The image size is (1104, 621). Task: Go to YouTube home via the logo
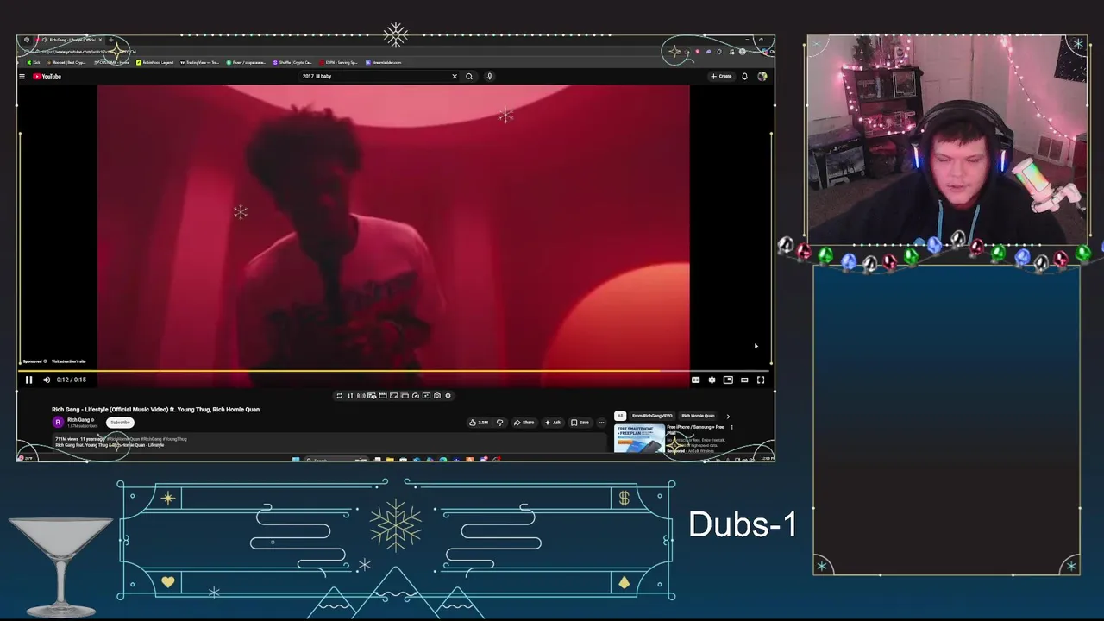pos(47,77)
